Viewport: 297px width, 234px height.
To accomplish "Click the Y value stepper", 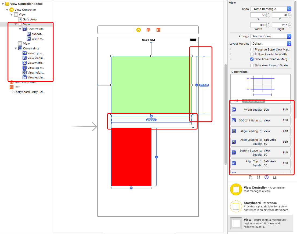I will (x=290, y=15).
